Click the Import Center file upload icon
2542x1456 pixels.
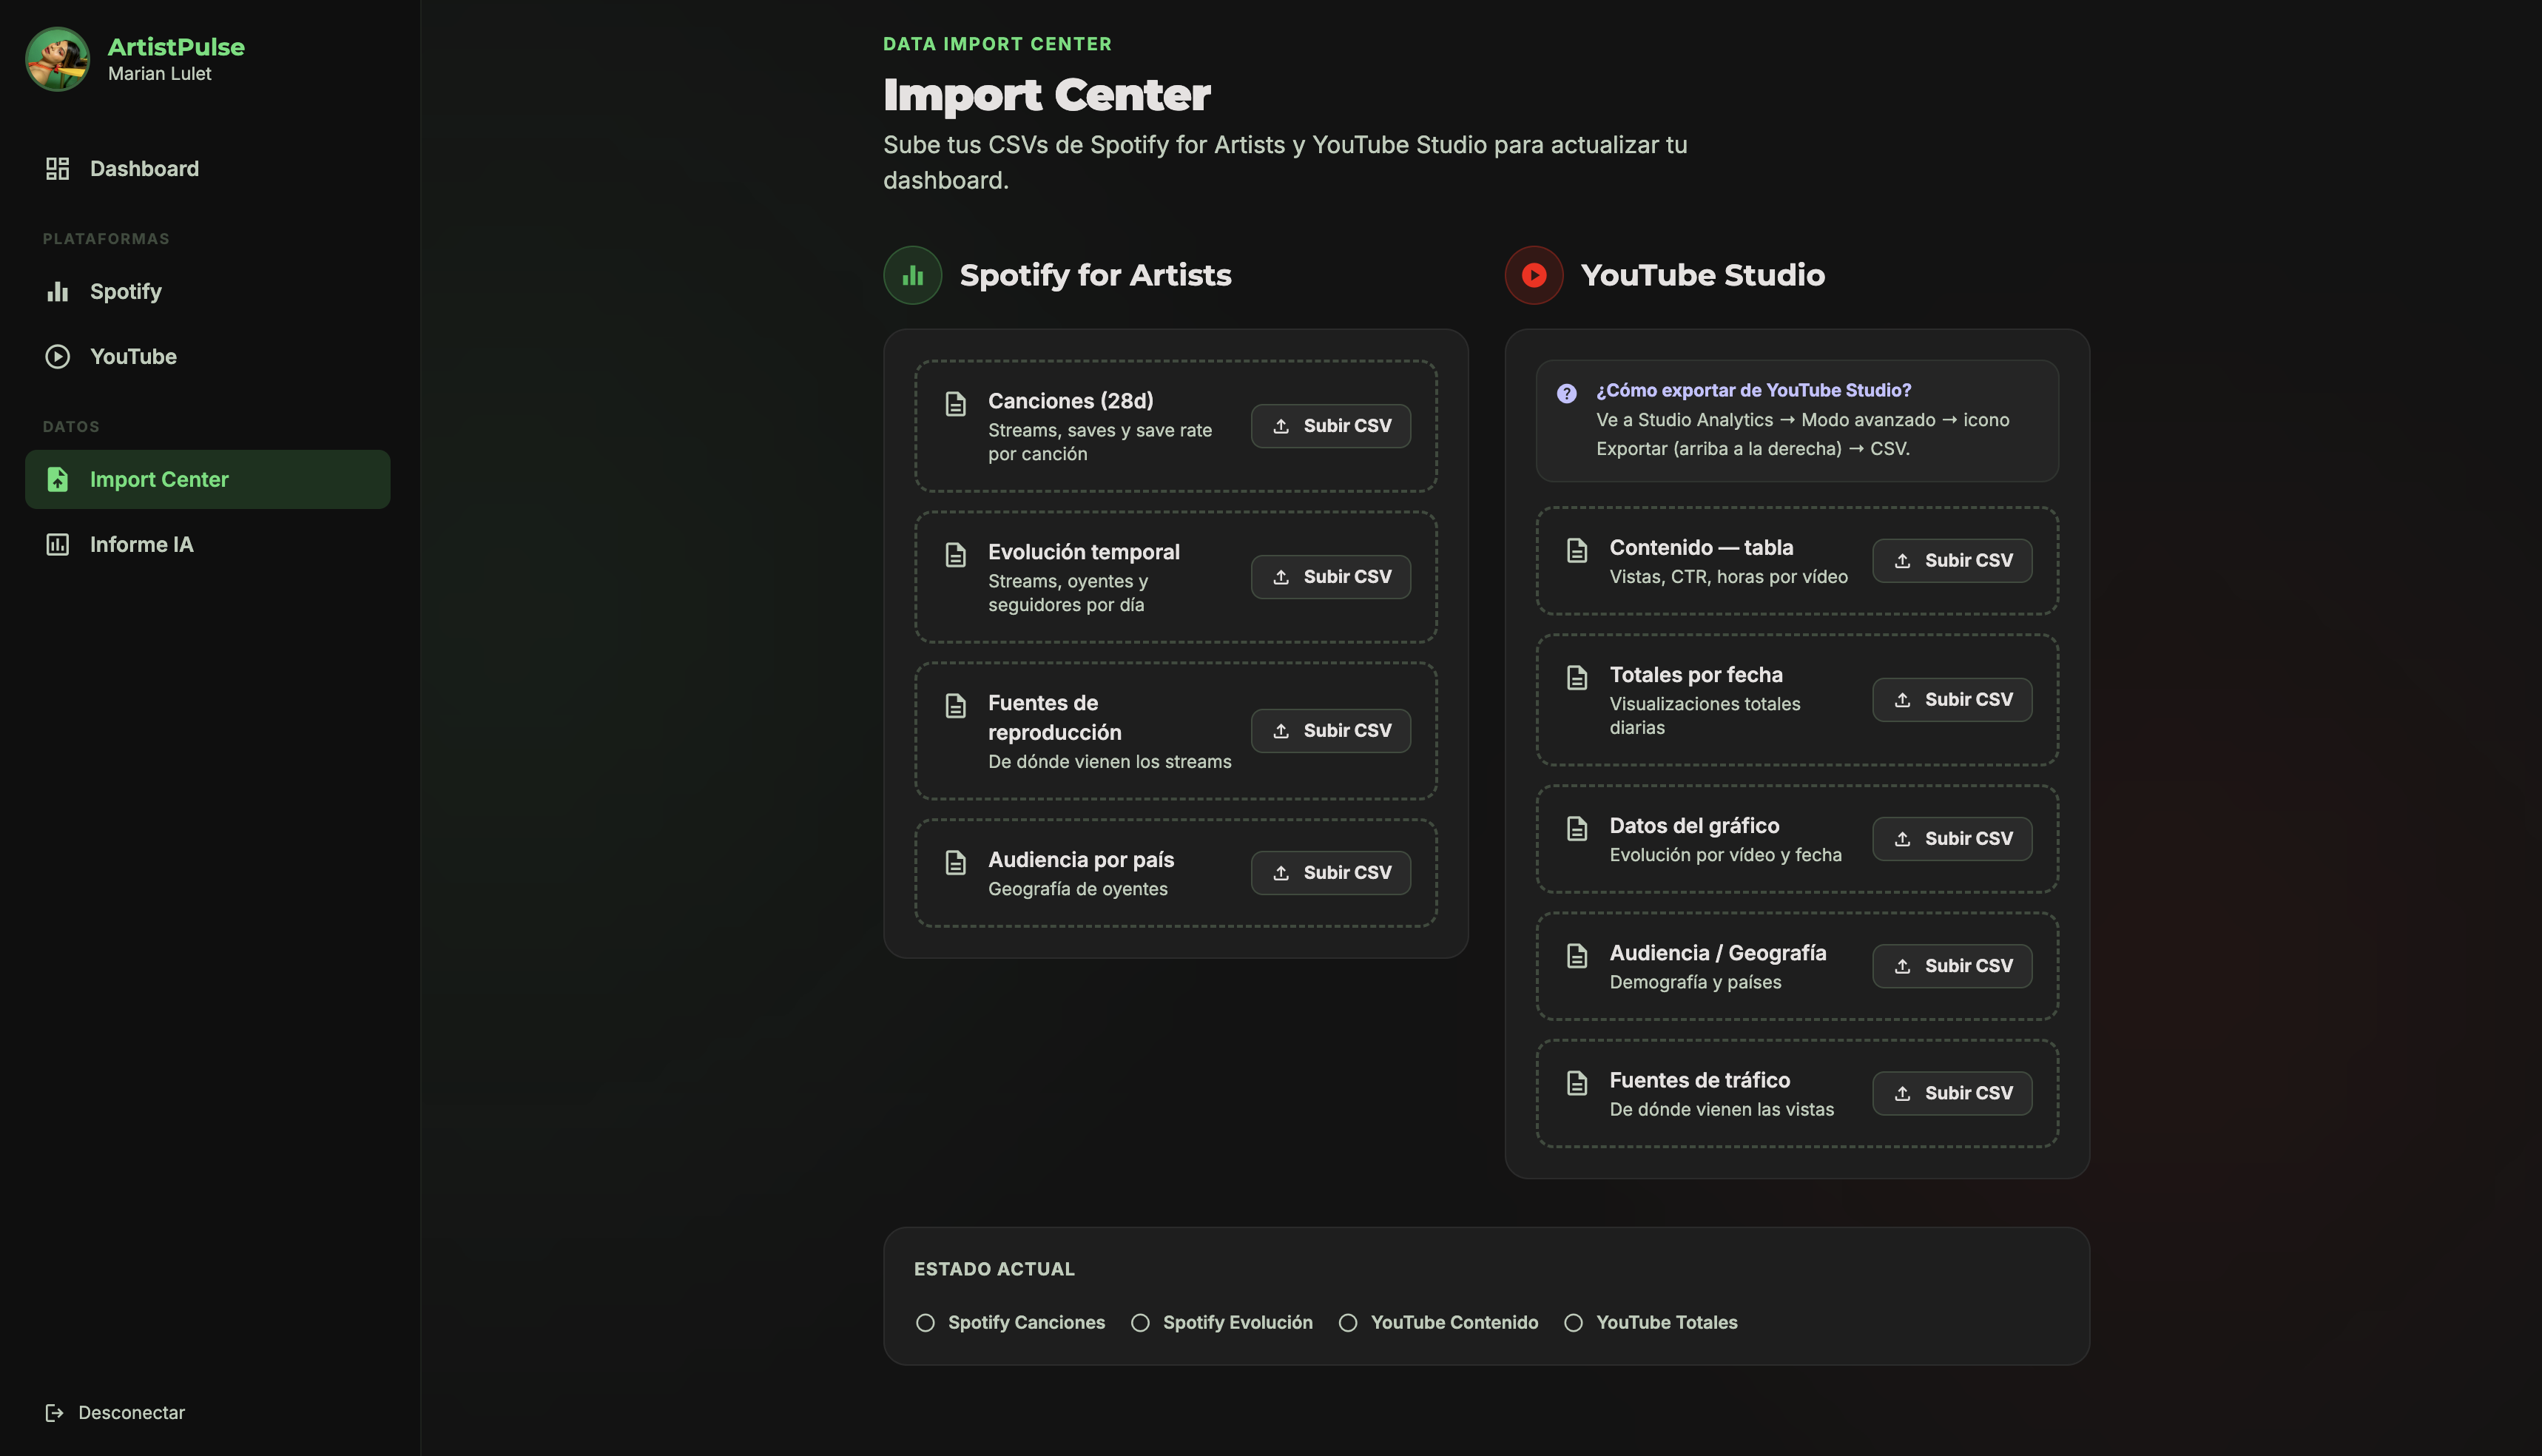coord(57,479)
